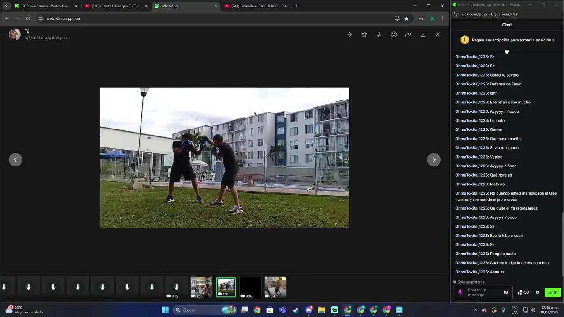Show previous media with left arrow
The image size is (564, 317).
pos(15,160)
